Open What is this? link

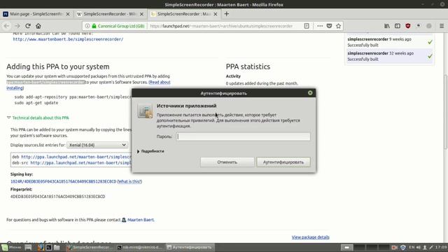(129, 181)
